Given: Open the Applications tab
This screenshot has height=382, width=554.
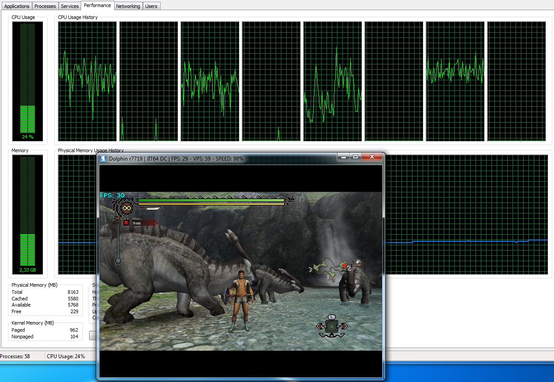Looking at the screenshot, I should coord(17,6).
